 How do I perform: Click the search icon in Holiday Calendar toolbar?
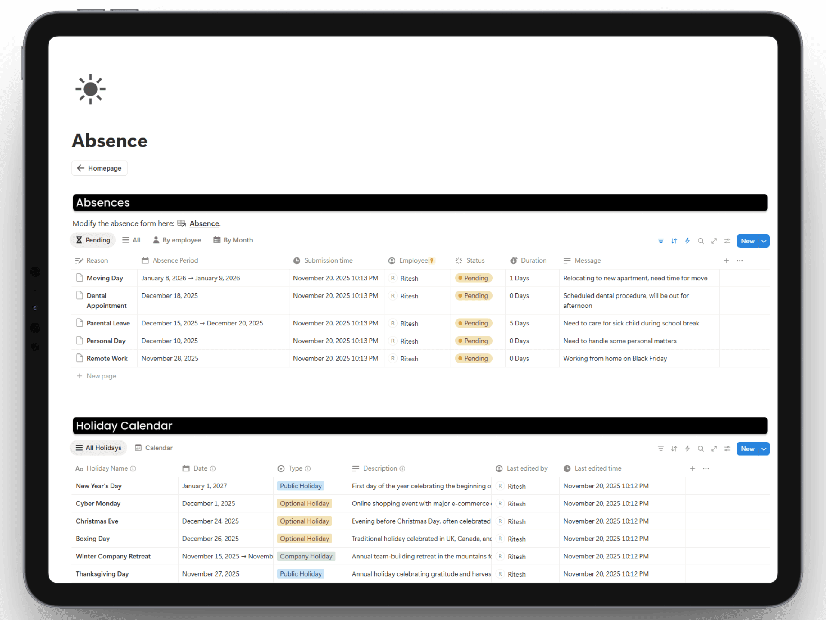pos(701,449)
